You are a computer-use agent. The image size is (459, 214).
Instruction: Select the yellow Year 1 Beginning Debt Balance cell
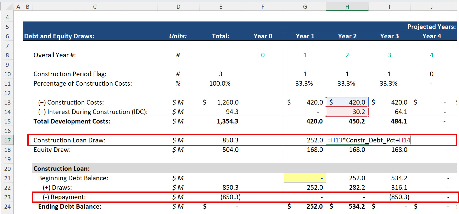click(305, 178)
